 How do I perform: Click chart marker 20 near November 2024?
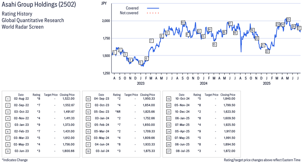coord(257,38)
